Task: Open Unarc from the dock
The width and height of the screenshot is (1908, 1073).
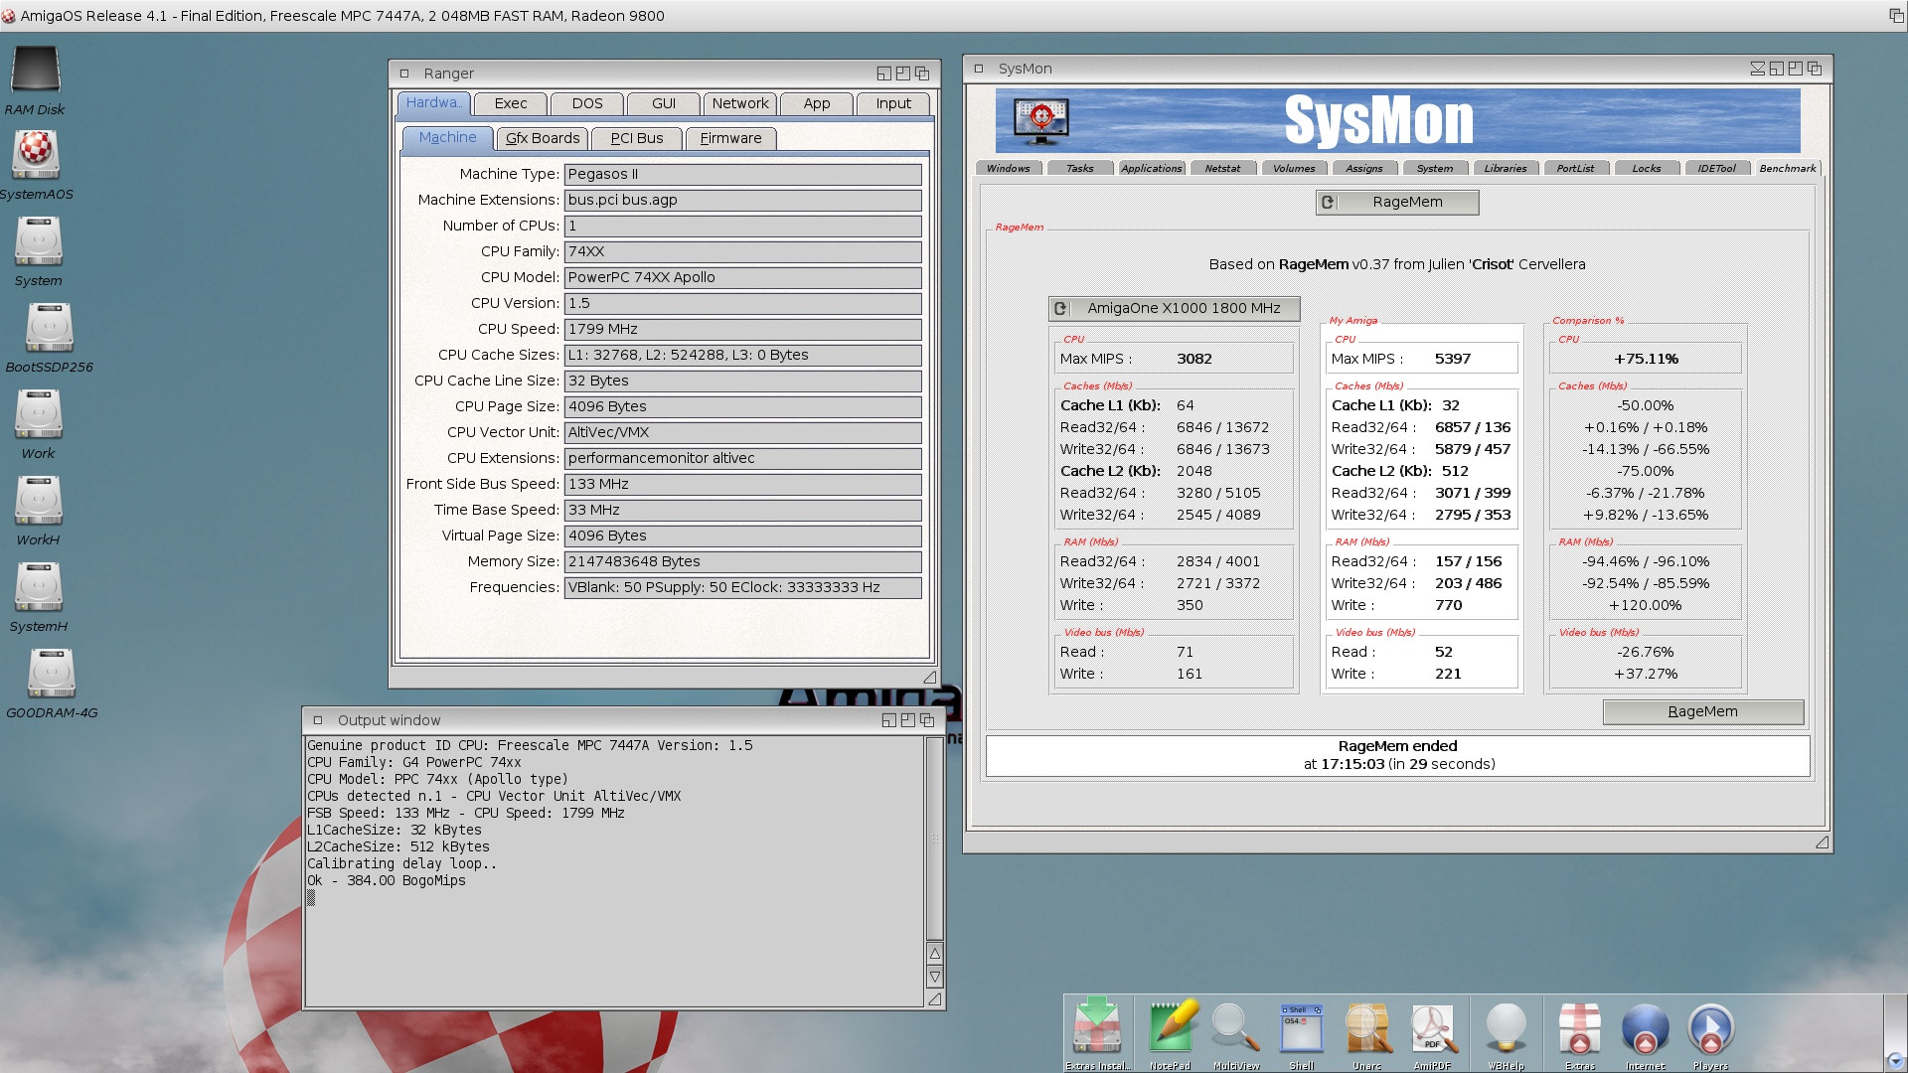Action: pyautogui.click(x=1367, y=1028)
